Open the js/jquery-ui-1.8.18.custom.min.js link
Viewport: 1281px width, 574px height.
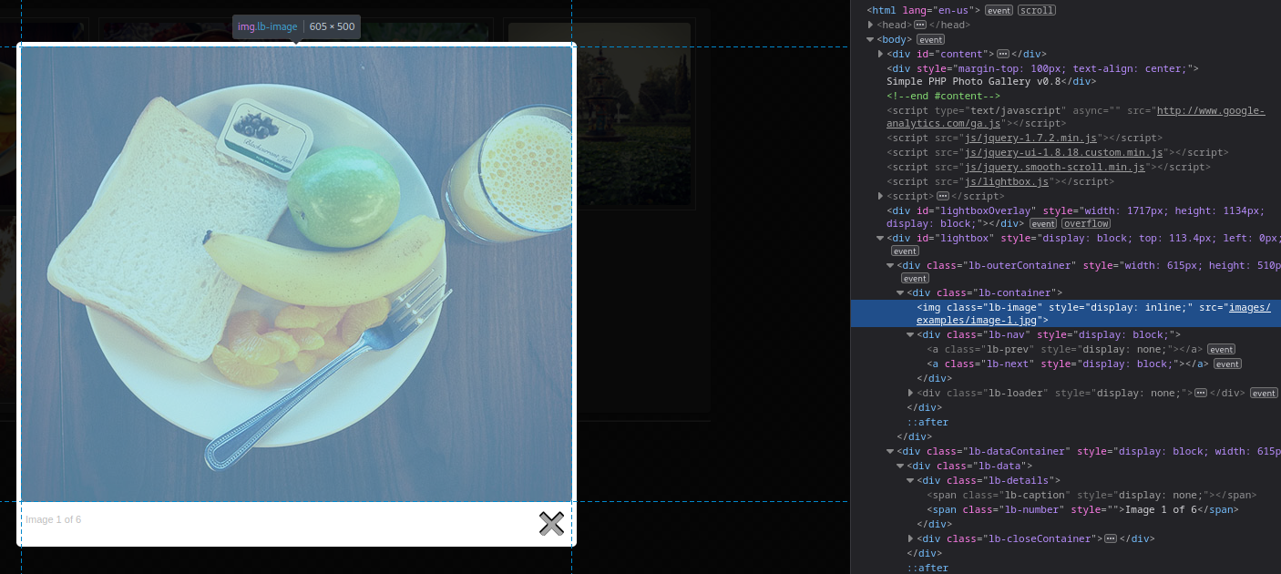tap(1063, 152)
